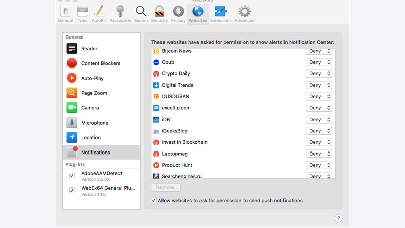Open the Privacy hand icon

point(178,11)
